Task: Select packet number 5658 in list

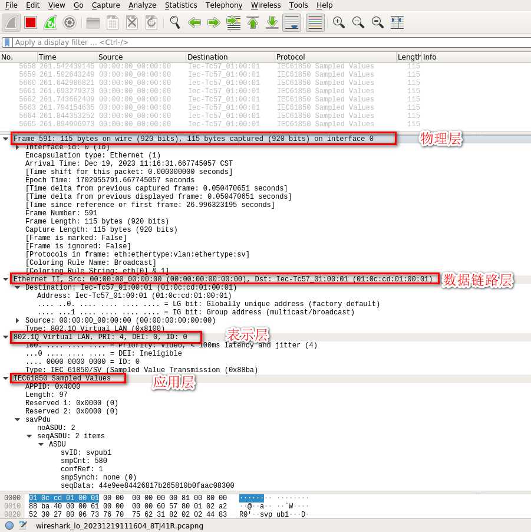Action: point(265,66)
